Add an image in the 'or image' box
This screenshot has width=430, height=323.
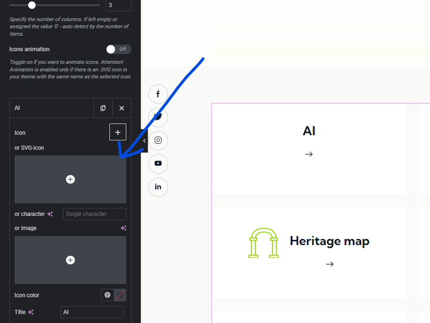[70, 260]
